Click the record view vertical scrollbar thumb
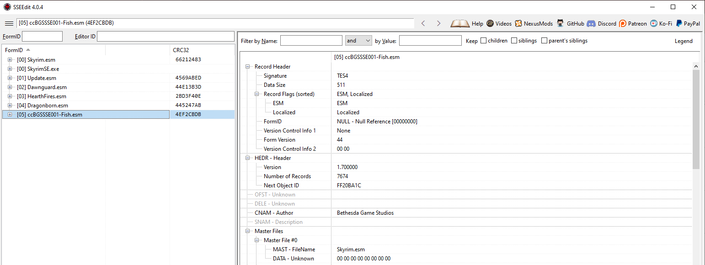Screen dimensions: 705x265 pos(696,120)
